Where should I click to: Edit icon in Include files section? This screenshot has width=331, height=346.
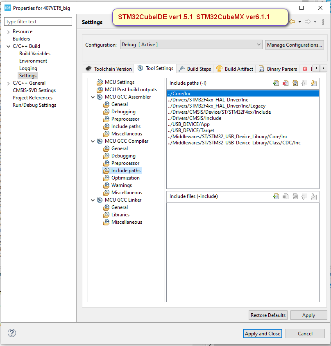pyautogui.click(x=295, y=196)
